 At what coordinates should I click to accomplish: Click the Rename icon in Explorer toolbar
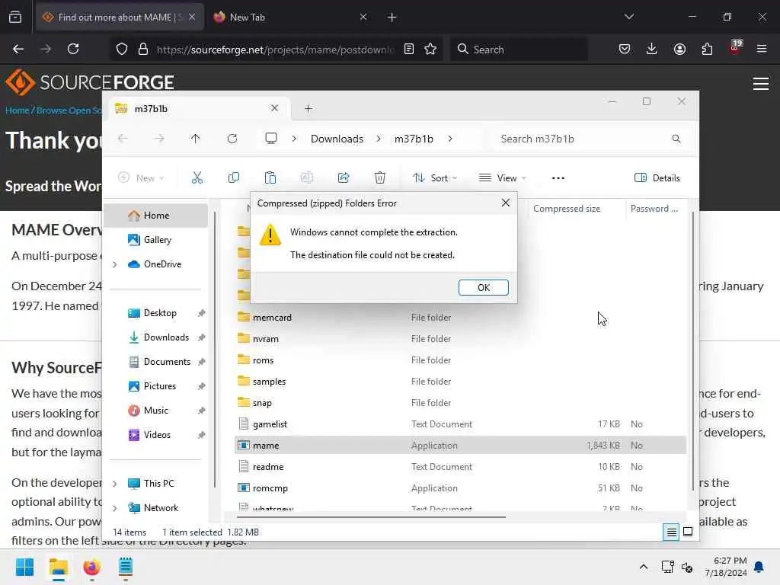tap(306, 177)
